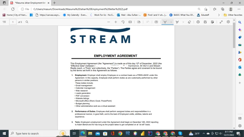Viewport: 244px width, 137px height.
Task: Open the My Calendly bookmark
Action: [75, 15]
